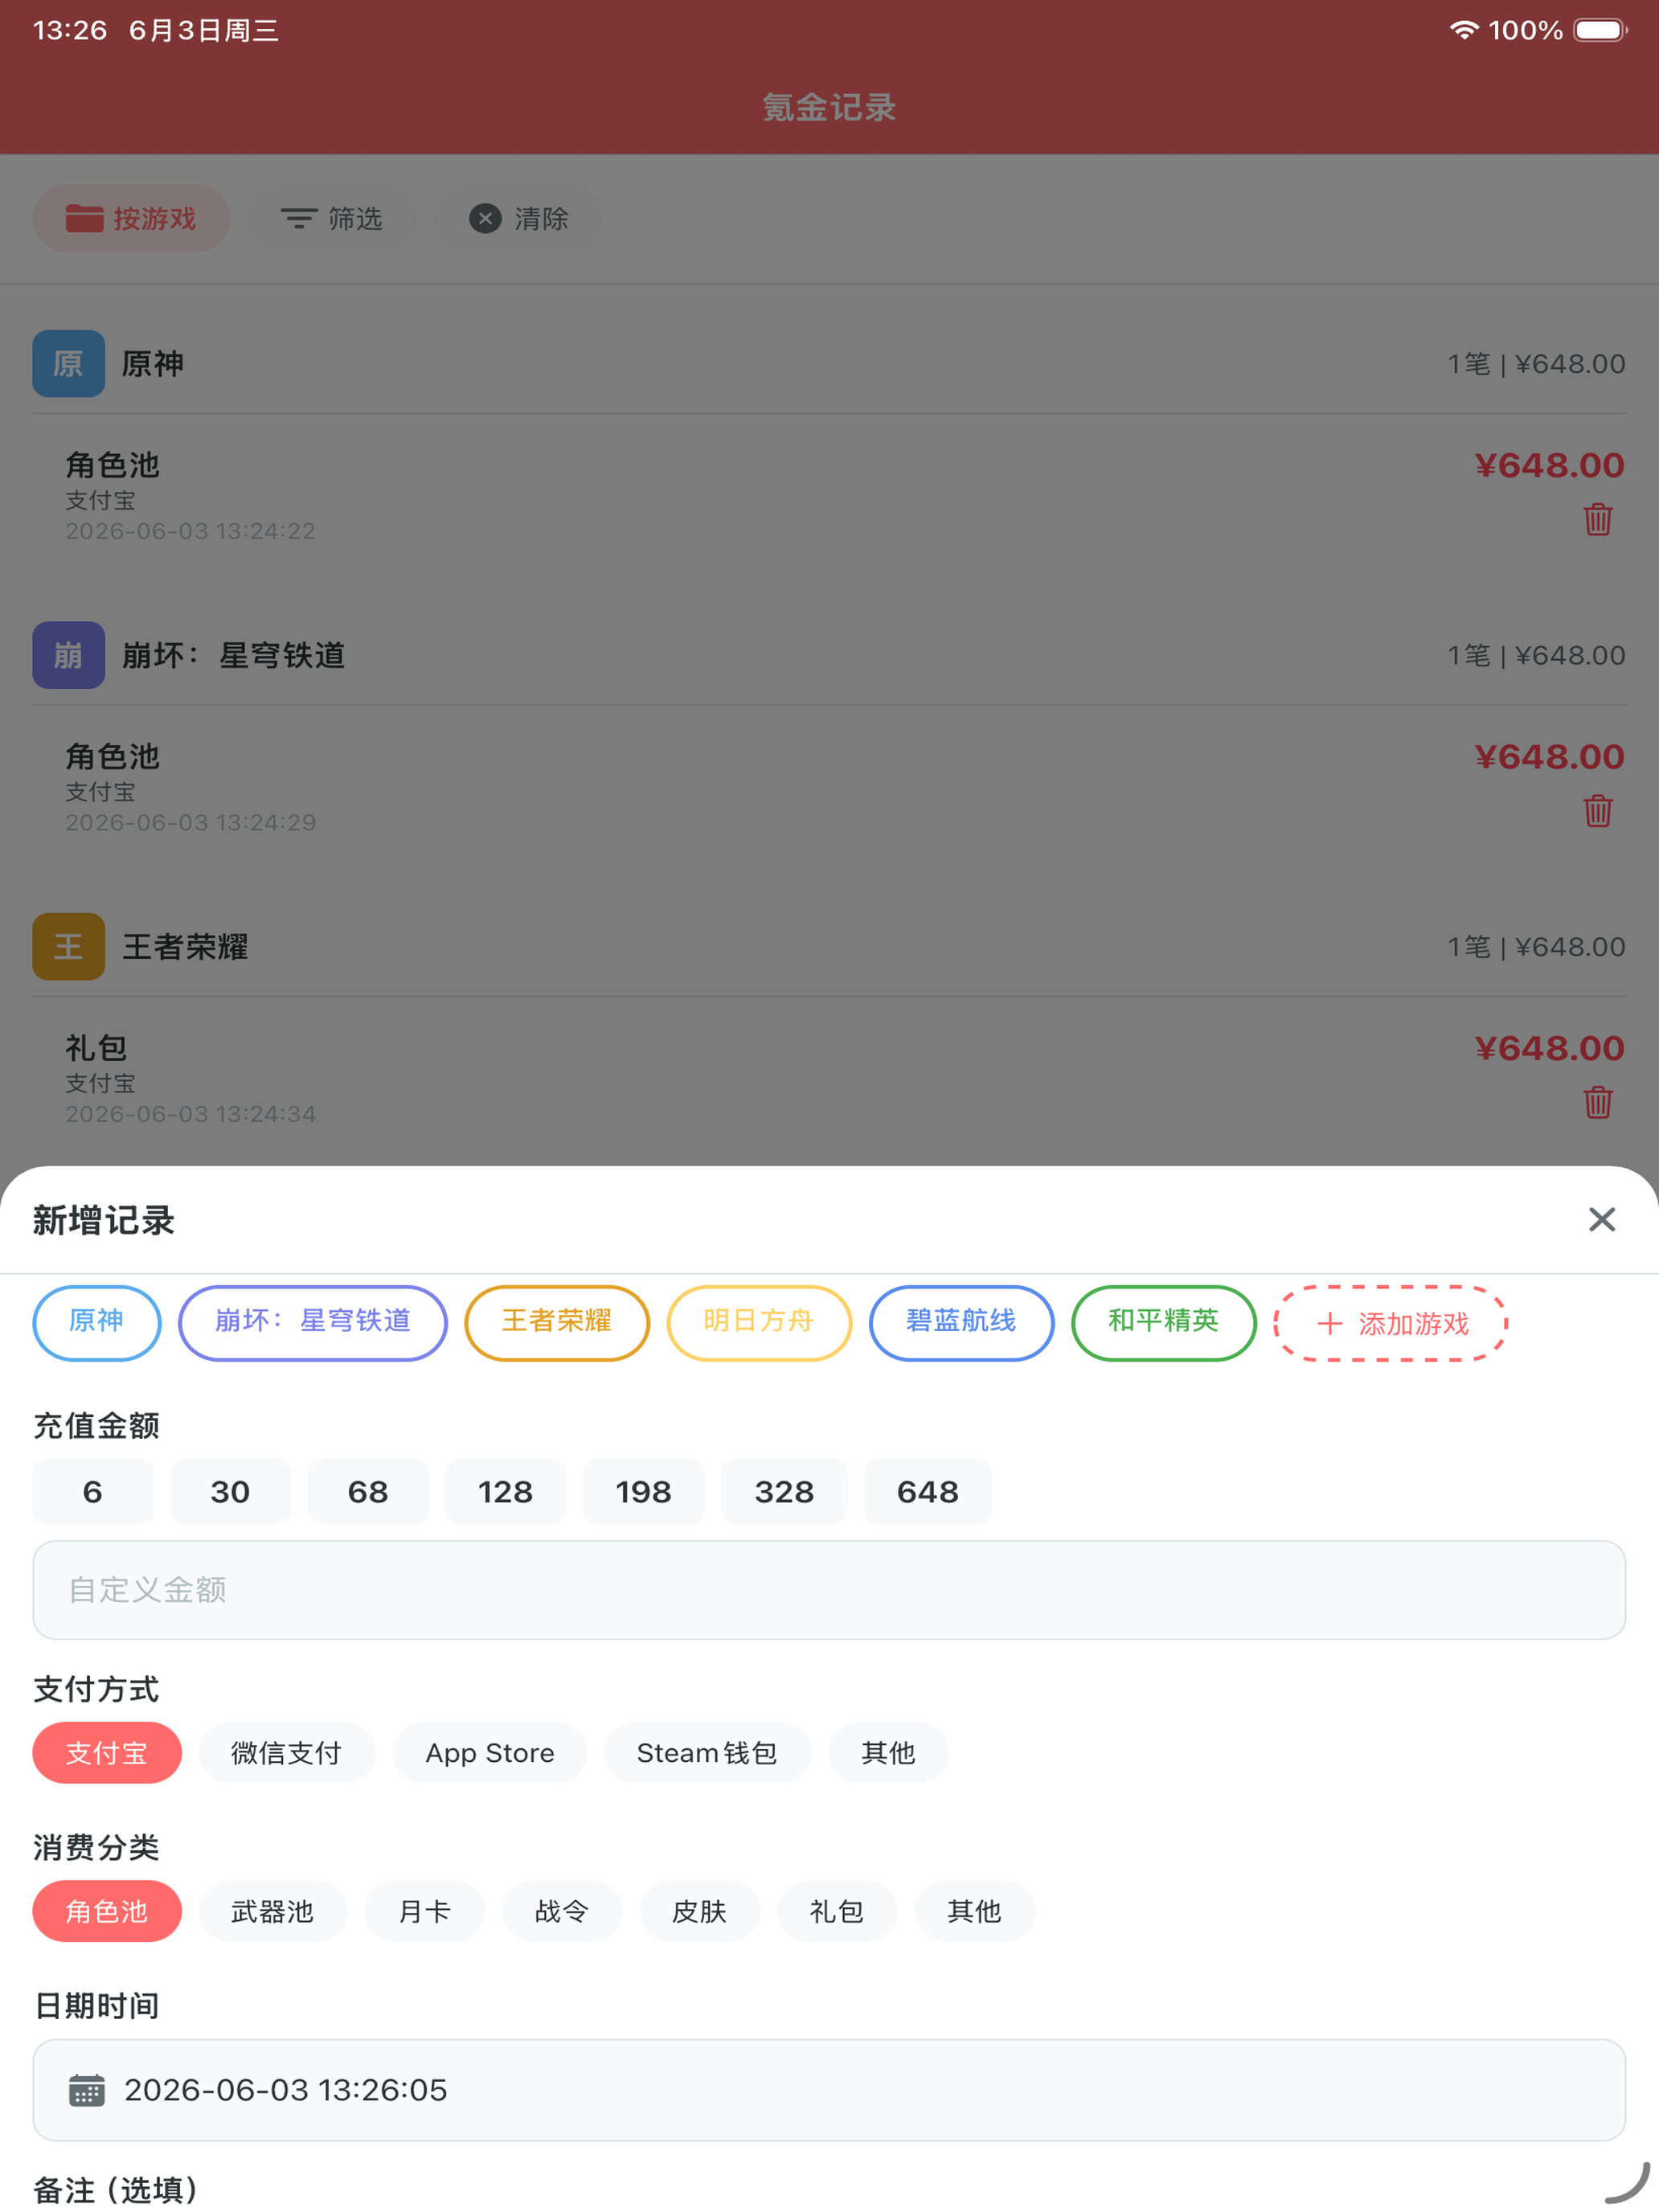Delete the 原神 角色池 record
The height and width of the screenshot is (2212, 1659).
1597,519
